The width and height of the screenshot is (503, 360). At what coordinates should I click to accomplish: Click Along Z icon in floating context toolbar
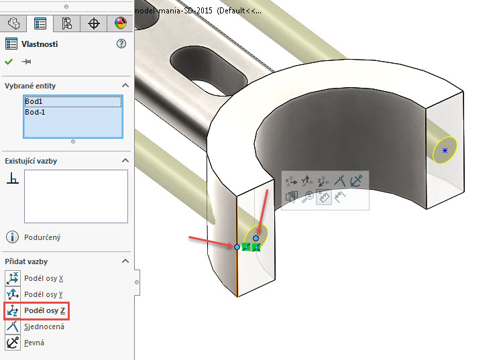click(x=324, y=180)
